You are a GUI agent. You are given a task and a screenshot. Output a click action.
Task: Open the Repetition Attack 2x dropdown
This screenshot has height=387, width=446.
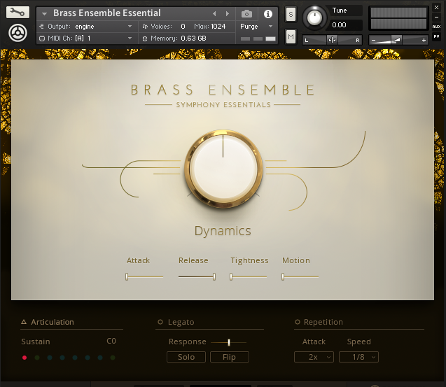[314, 357]
